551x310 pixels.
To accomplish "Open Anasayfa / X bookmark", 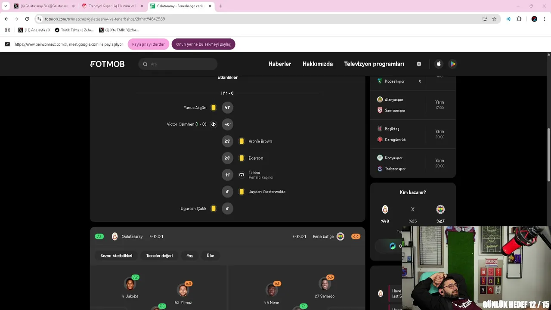I will click(34, 30).
